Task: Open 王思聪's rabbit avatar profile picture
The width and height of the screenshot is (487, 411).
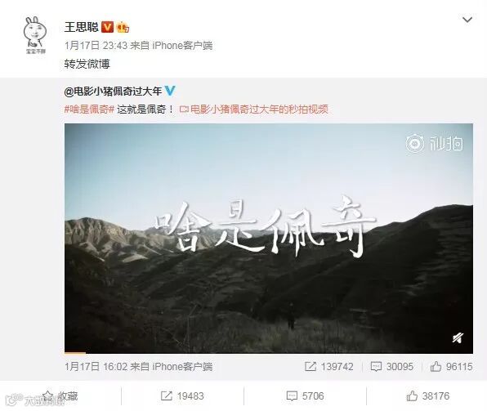Action: click(35, 35)
